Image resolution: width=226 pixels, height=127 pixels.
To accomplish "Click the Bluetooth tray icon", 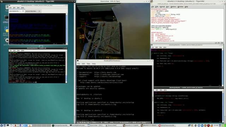I will click(199, 126).
